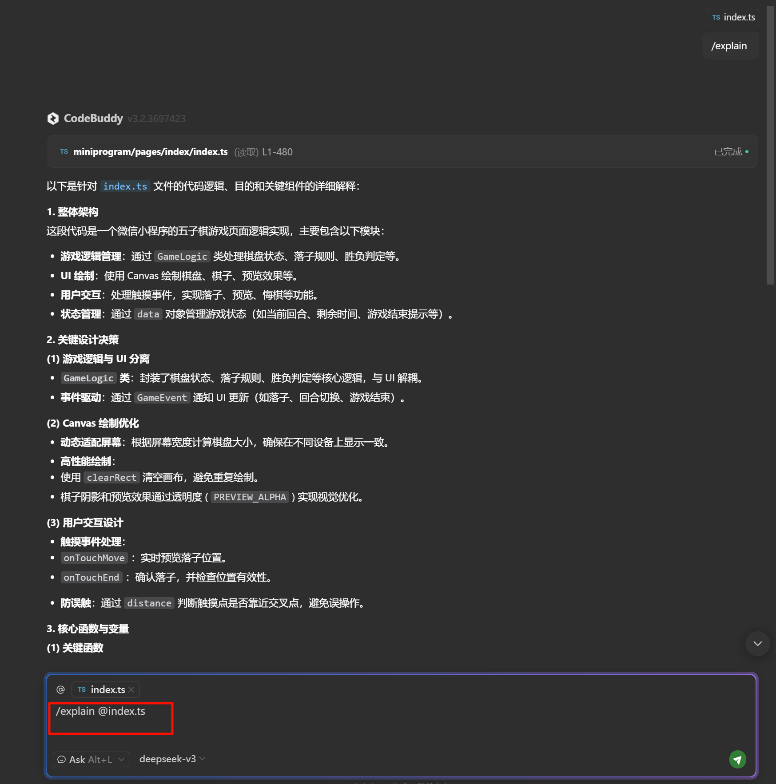Click the index.ts chip at top right
This screenshot has width=776, height=784.
(x=733, y=17)
